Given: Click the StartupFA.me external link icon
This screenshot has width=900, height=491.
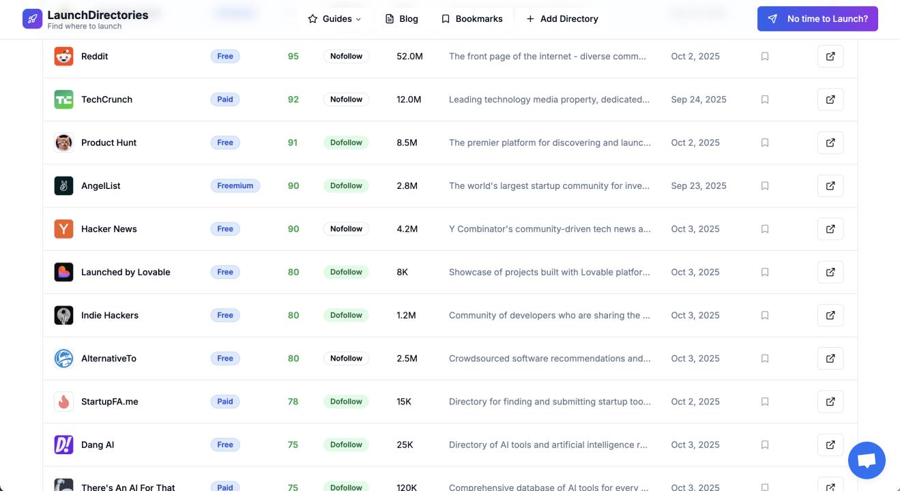Looking at the screenshot, I should click(830, 402).
